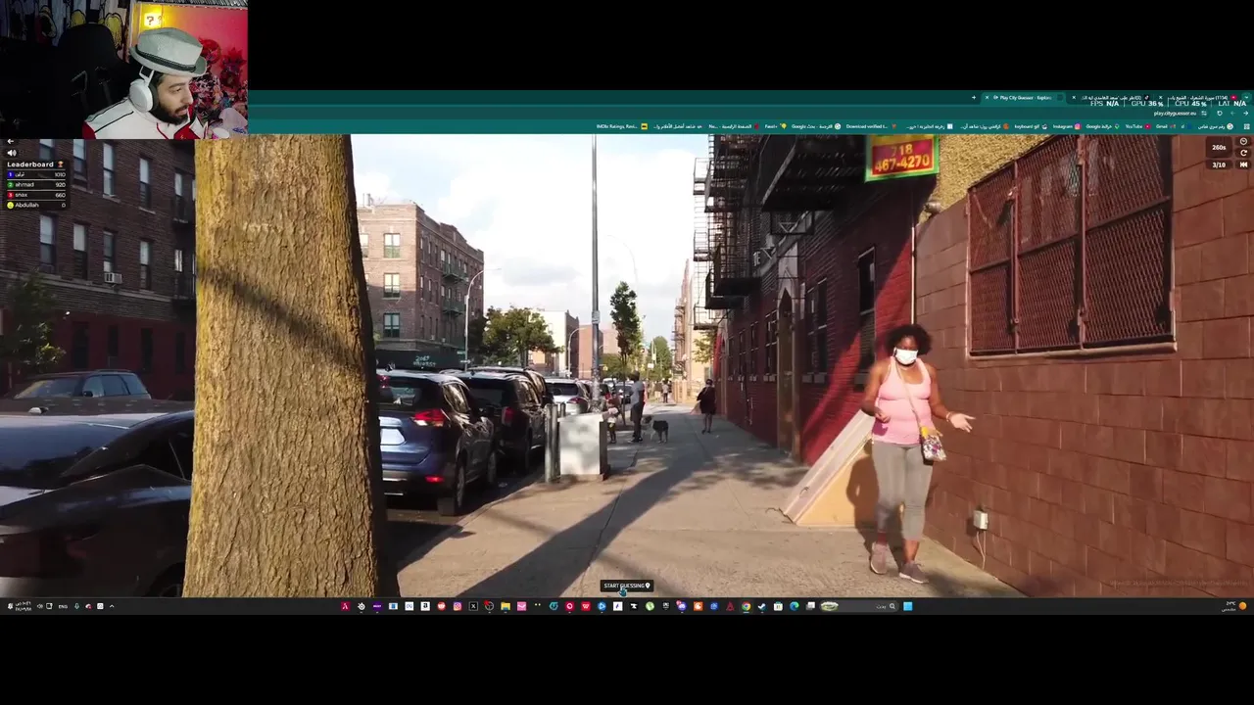Screen dimensions: 1254x705
Task: Click the 260s countdown timer
Action: tap(1219, 148)
